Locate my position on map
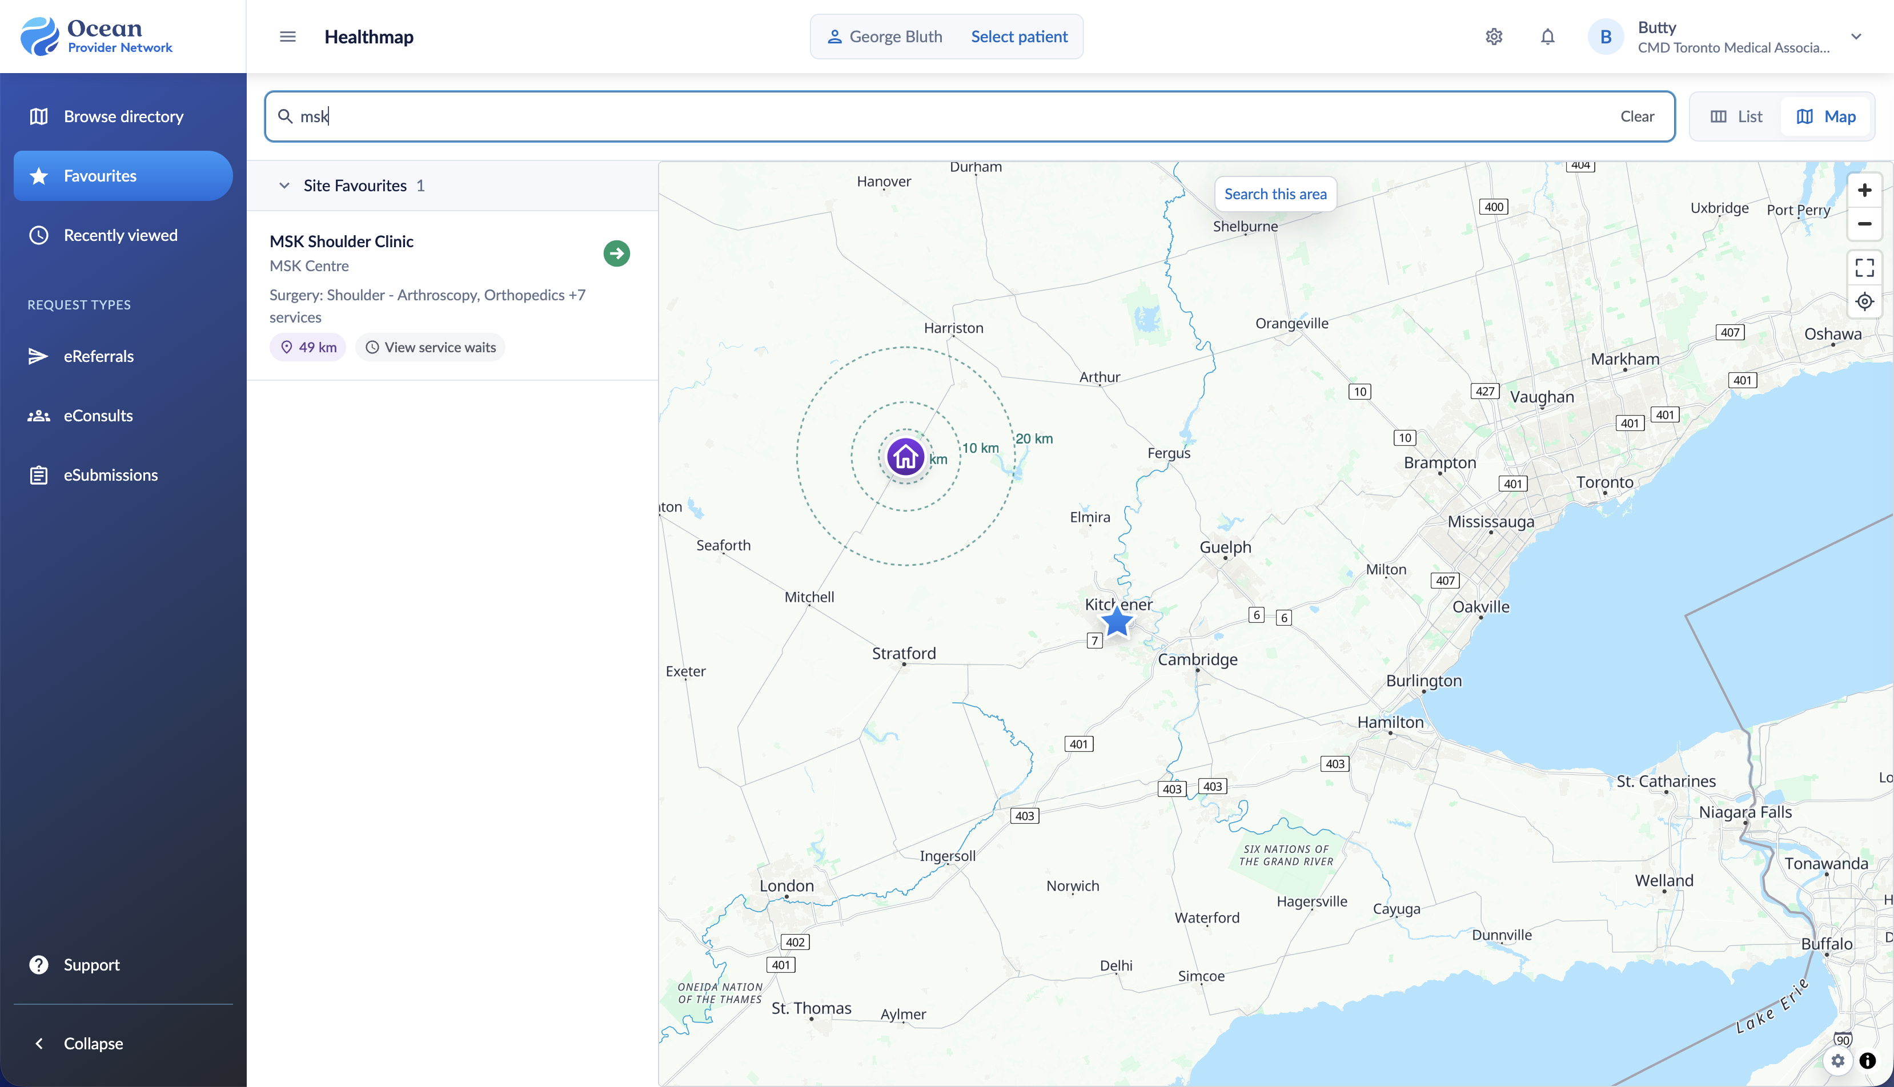Image resolution: width=1894 pixels, height=1087 pixels. (x=1864, y=301)
